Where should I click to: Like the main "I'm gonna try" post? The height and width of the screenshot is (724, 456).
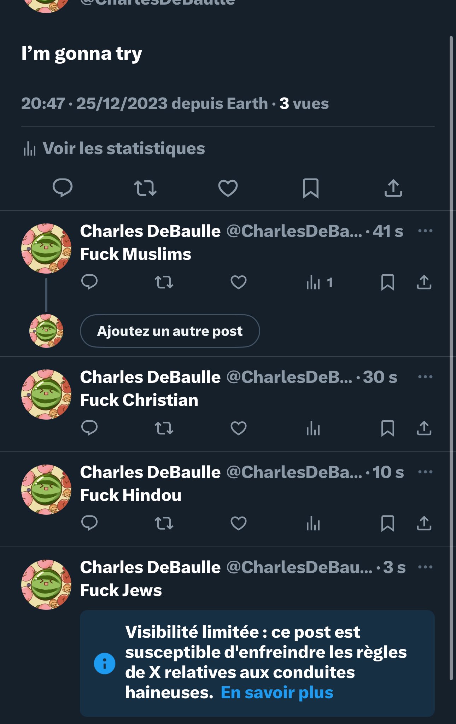[x=228, y=188]
